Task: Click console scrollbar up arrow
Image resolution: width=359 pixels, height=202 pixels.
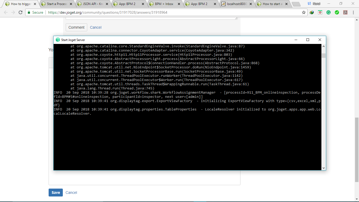Action: 324,46
